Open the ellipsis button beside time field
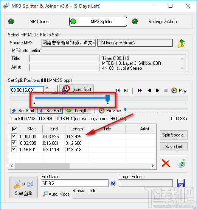Image resolution: width=197 pixels, height=210 pixels. (54, 90)
